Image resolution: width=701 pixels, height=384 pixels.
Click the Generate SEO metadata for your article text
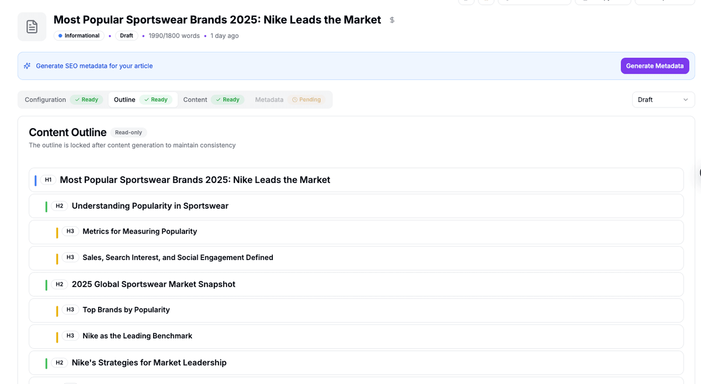94,66
